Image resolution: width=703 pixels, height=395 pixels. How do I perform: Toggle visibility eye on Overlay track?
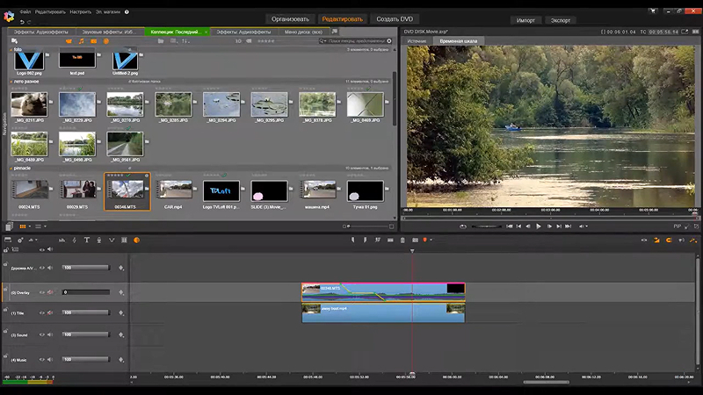42,292
